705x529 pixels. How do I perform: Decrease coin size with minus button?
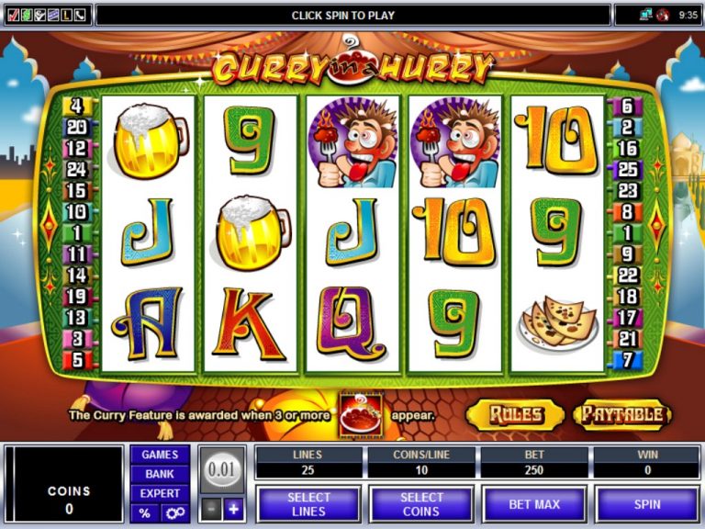211,509
